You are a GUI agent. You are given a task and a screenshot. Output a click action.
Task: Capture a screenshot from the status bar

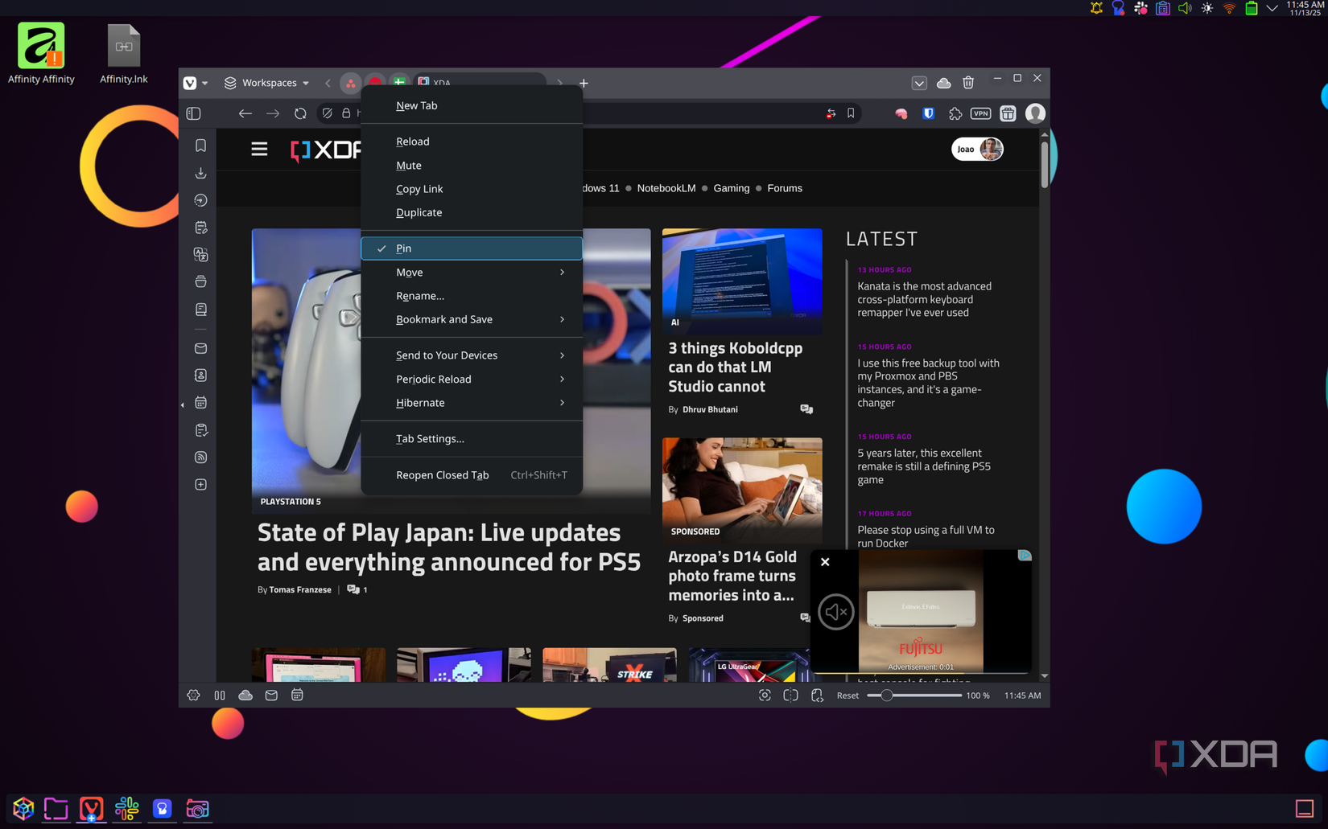coord(765,695)
